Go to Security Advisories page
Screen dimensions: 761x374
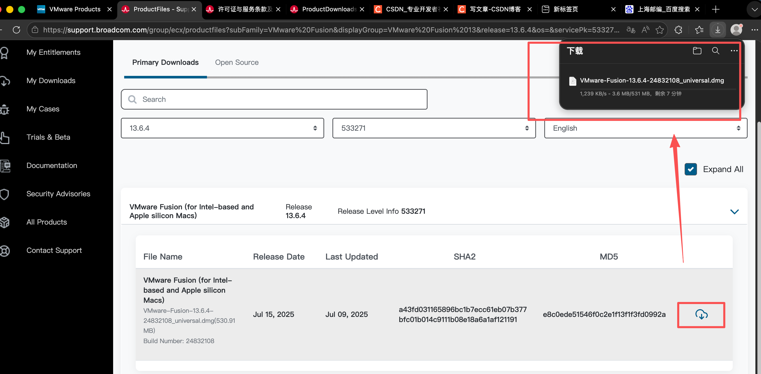[x=58, y=194]
